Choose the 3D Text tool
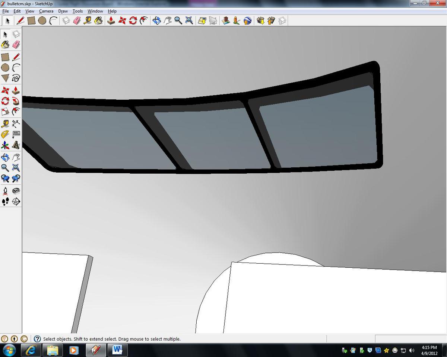The height and width of the screenshot is (357, 447). [x=16, y=145]
